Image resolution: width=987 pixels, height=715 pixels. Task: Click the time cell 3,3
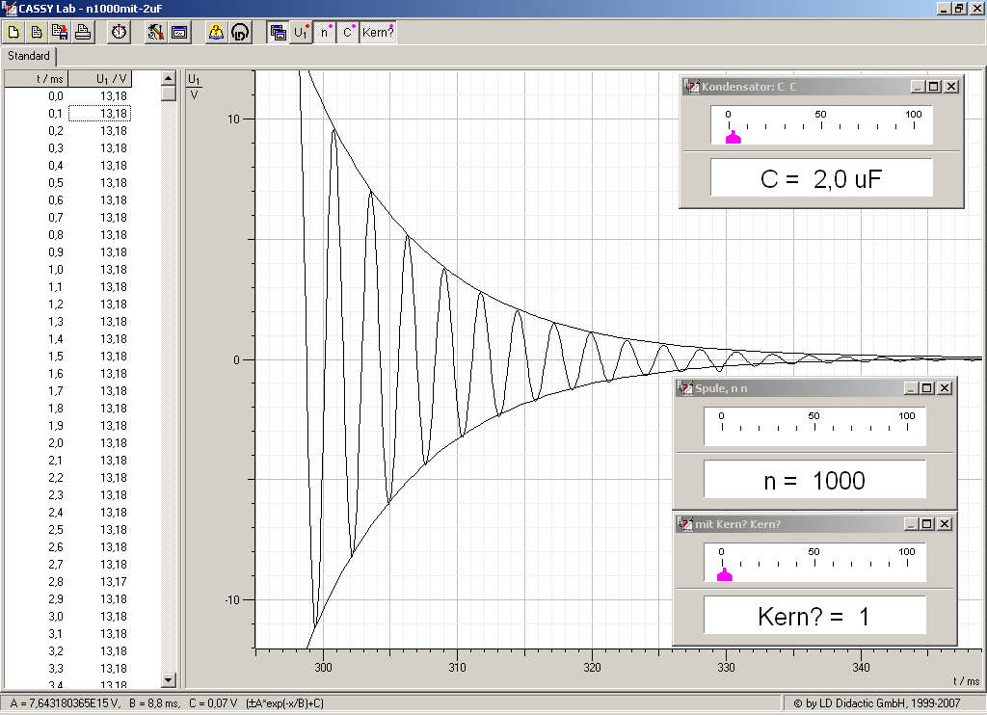[x=55, y=669]
